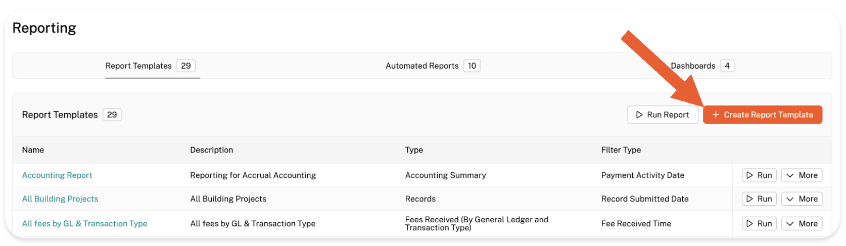The width and height of the screenshot is (846, 246).
Task: Run the All Building Projects report
Action: [759, 199]
